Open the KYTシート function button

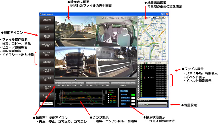tap(47, 28)
